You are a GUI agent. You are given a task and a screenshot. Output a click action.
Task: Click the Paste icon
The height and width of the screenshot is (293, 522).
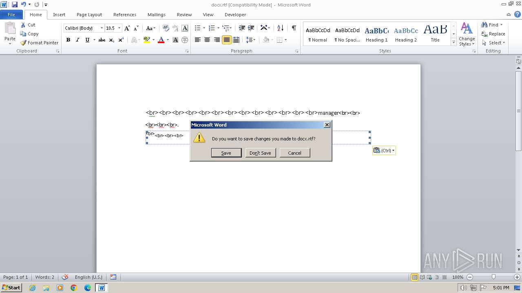pos(10,28)
